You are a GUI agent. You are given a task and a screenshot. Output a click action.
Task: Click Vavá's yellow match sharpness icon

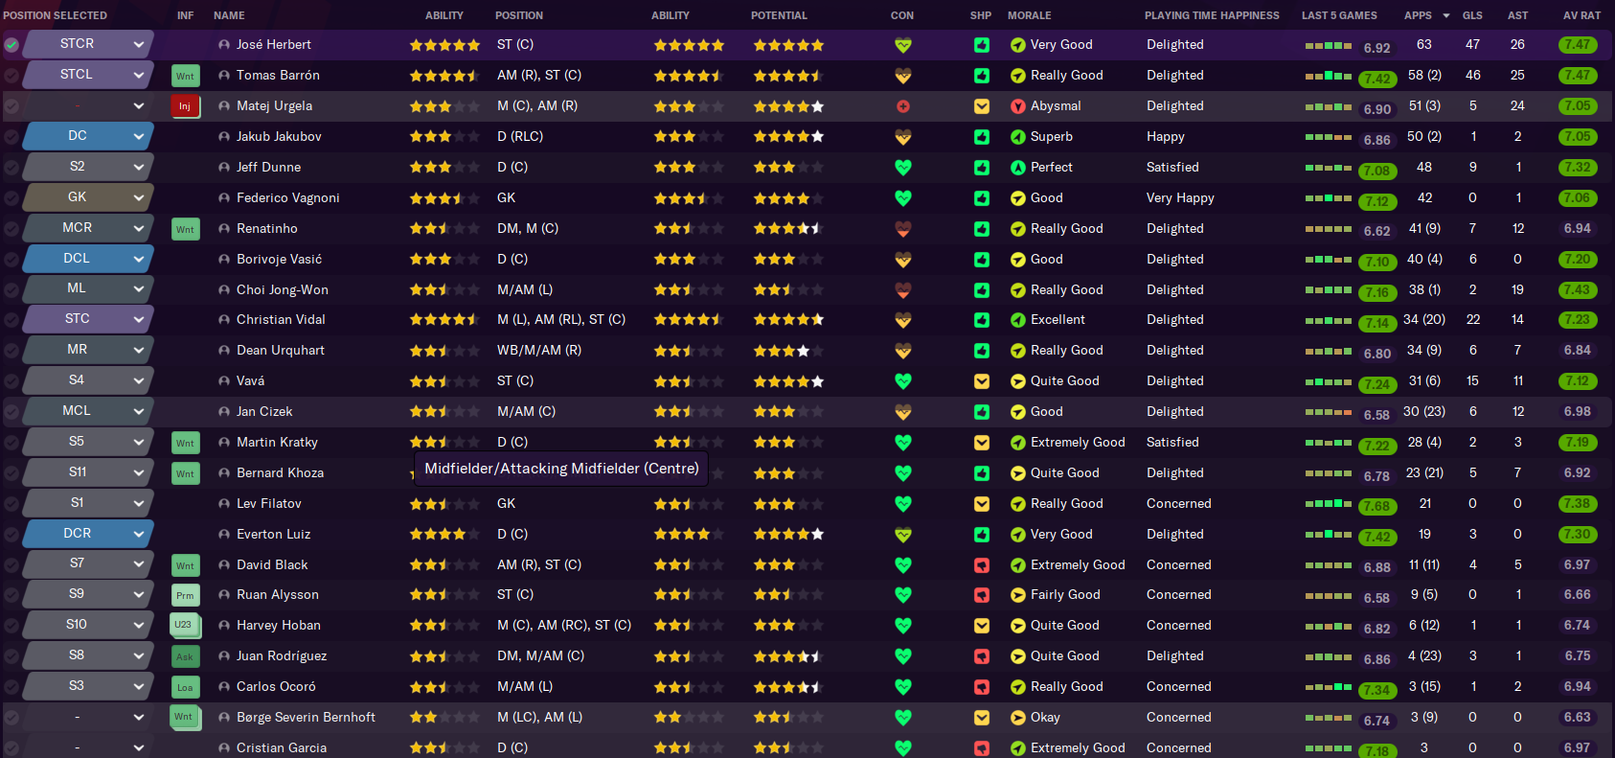point(982,381)
